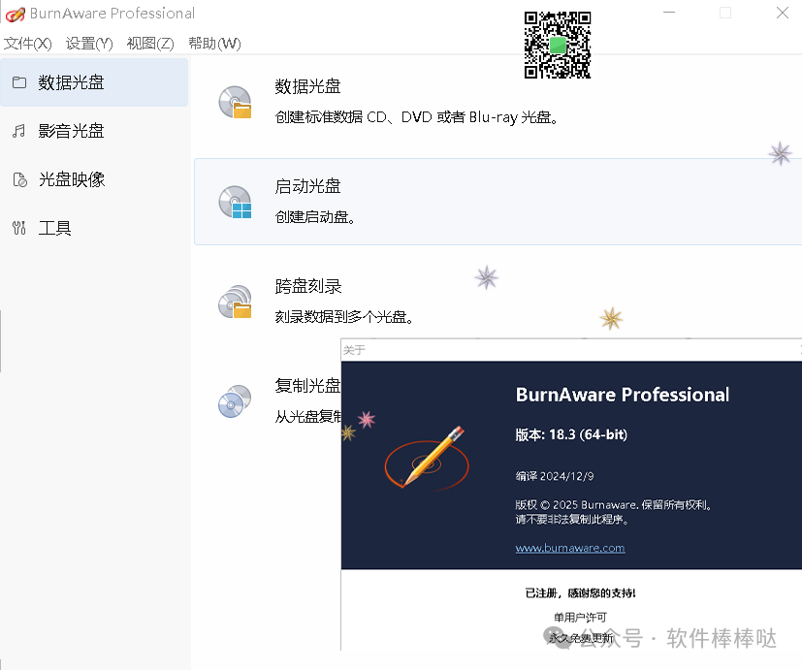Click disc file icon beside 光盘映像
The image size is (802, 670).
point(20,179)
